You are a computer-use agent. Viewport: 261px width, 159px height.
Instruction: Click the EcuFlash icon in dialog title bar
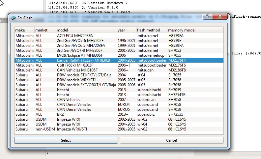click(x=13, y=18)
